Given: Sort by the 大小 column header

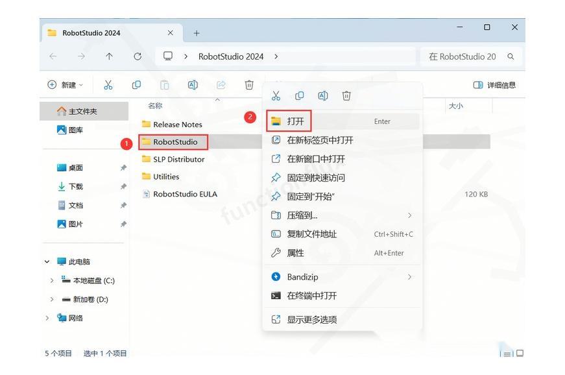Looking at the screenshot, I should pyautogui.click(x=456, y=106).
